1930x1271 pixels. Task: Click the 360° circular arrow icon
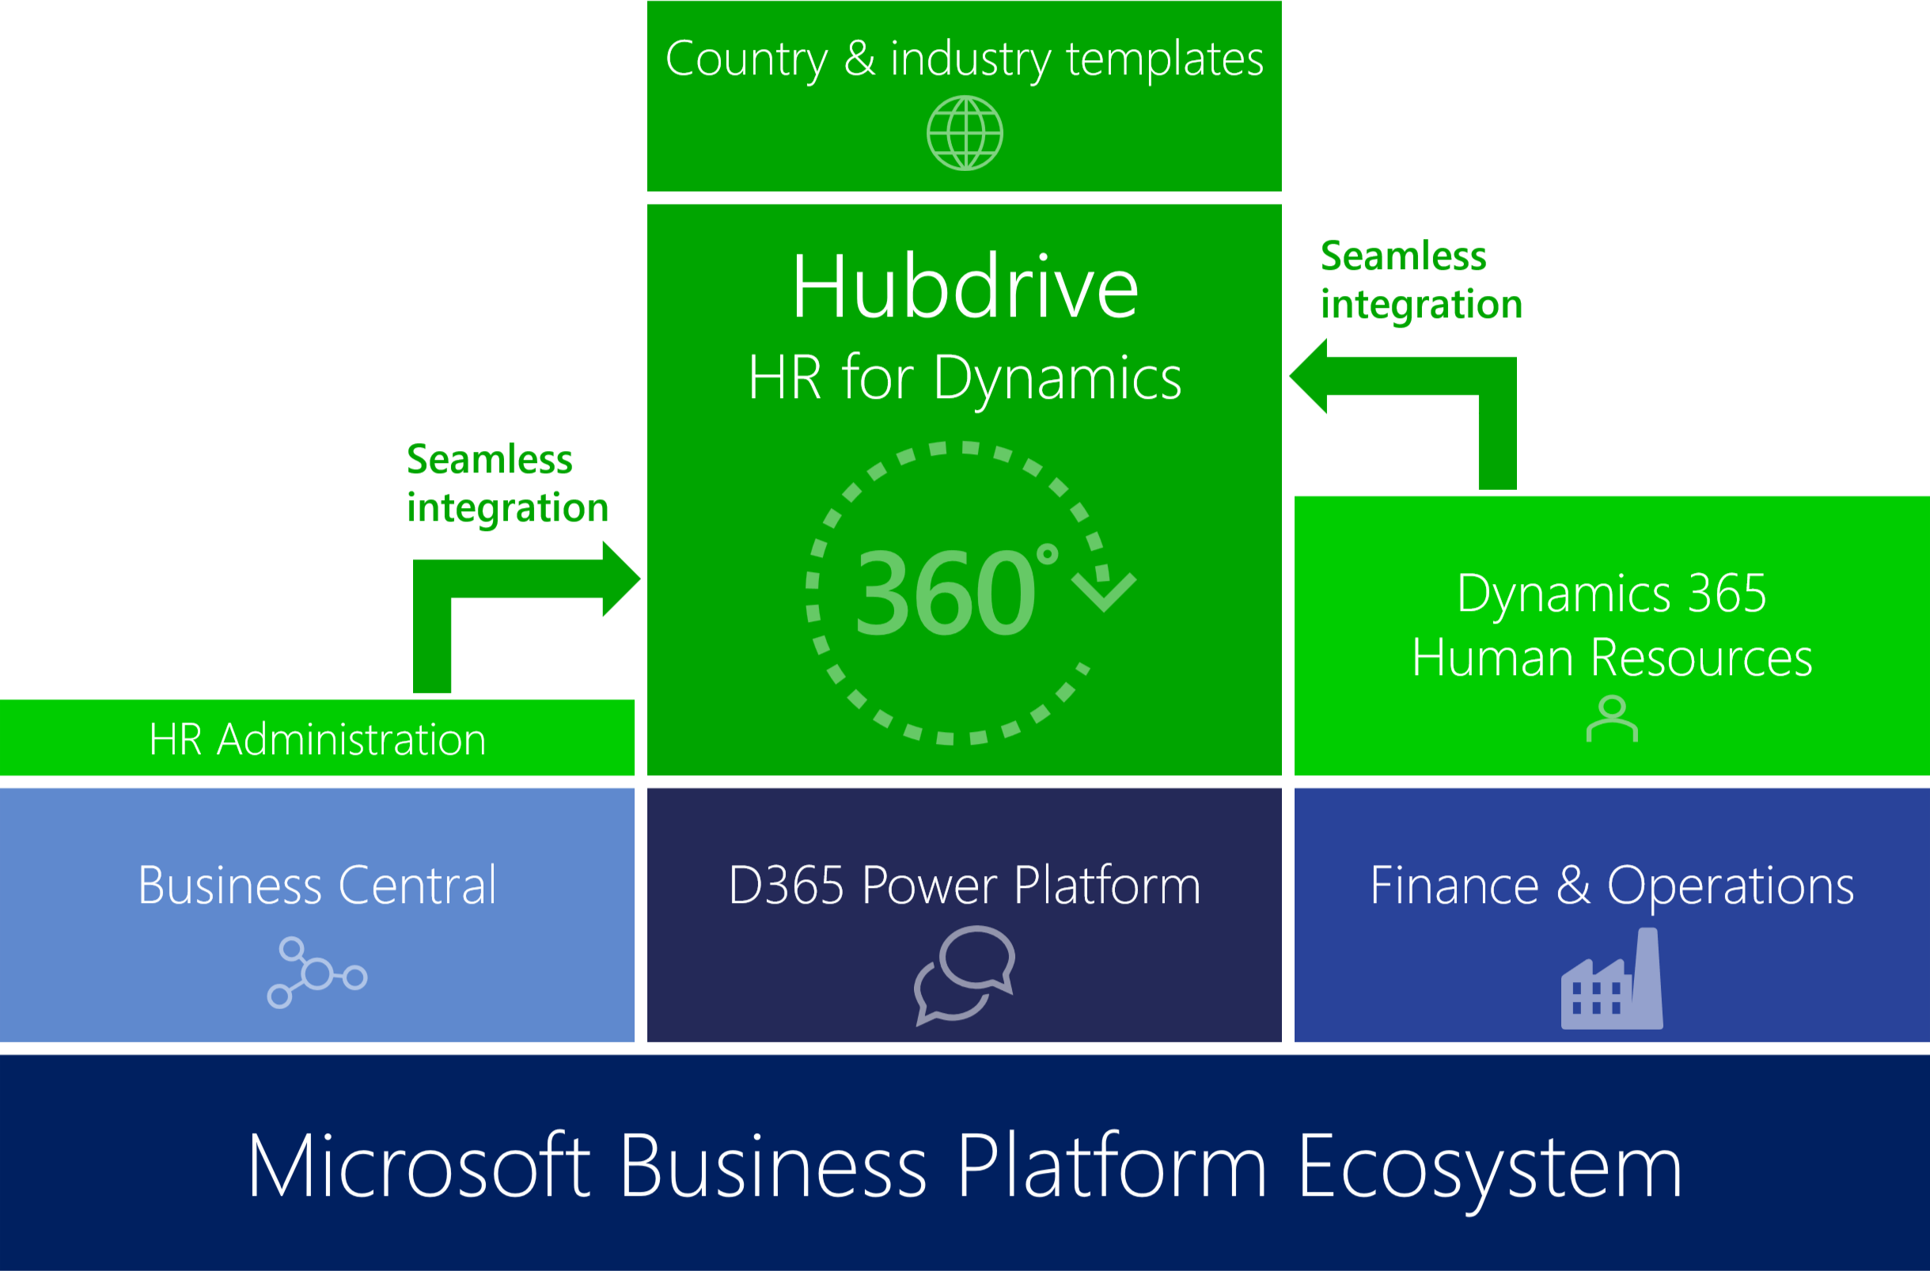(x=970, y=593)
